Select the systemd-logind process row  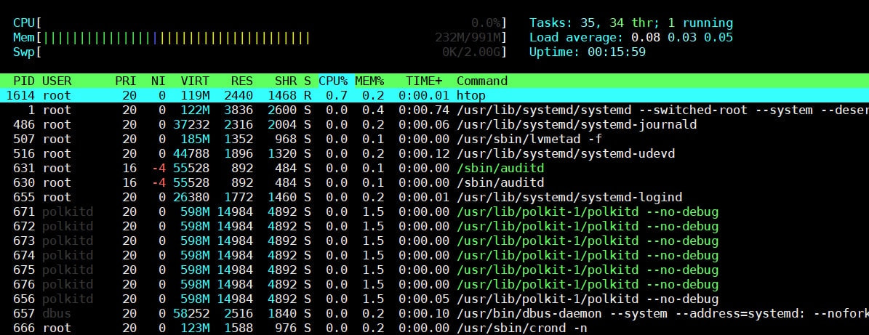(435, 197)
